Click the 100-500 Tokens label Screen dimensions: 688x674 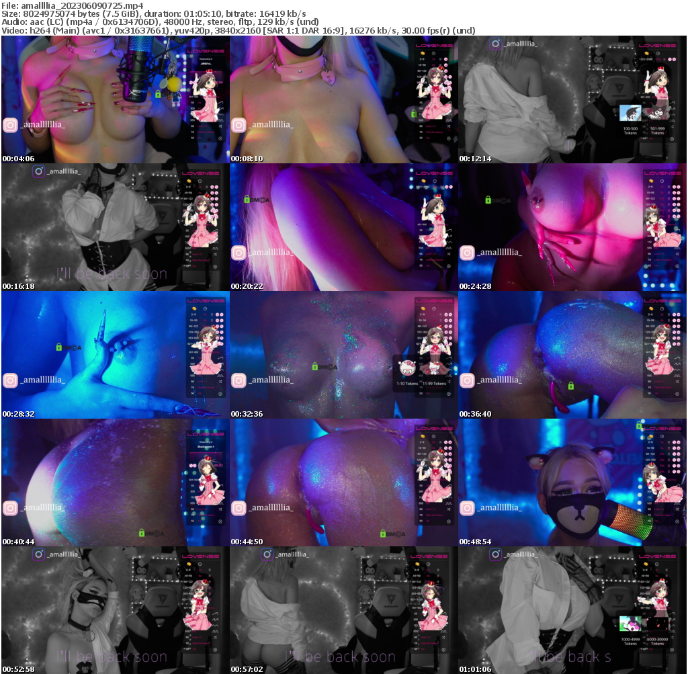(x=630, y=130)
